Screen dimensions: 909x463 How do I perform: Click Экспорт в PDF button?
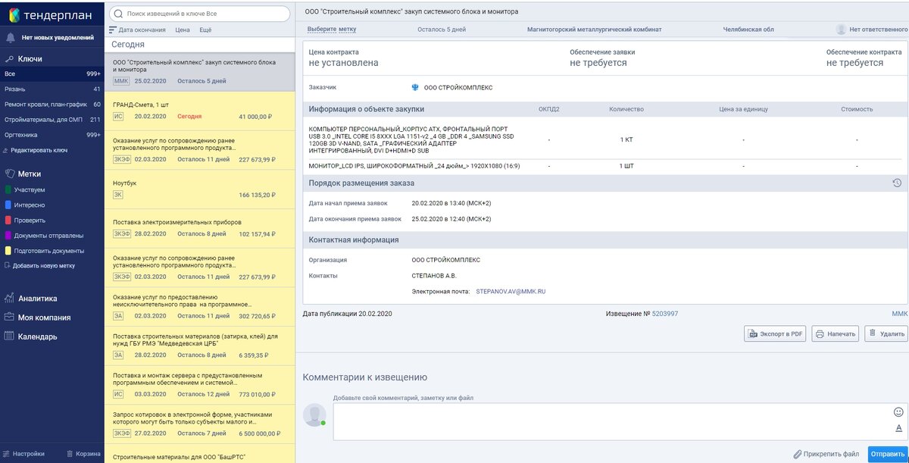[775, 333]
